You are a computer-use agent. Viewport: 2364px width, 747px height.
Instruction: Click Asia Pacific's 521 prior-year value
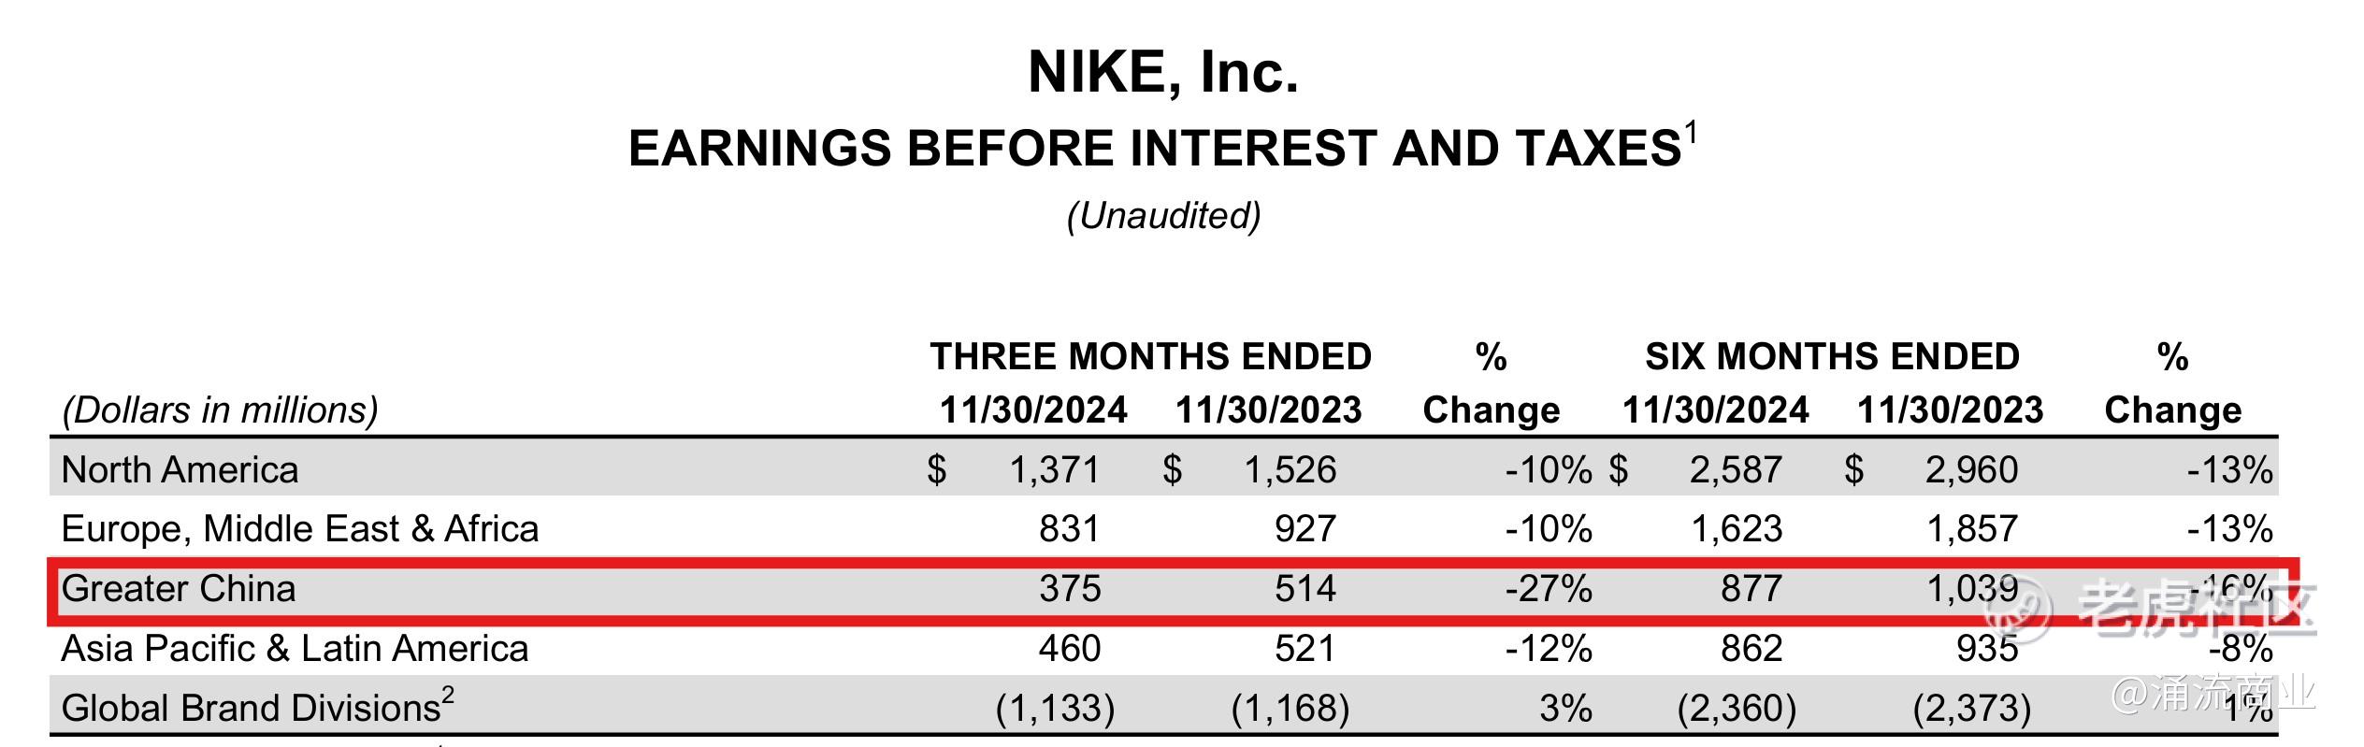(1305, 649)
